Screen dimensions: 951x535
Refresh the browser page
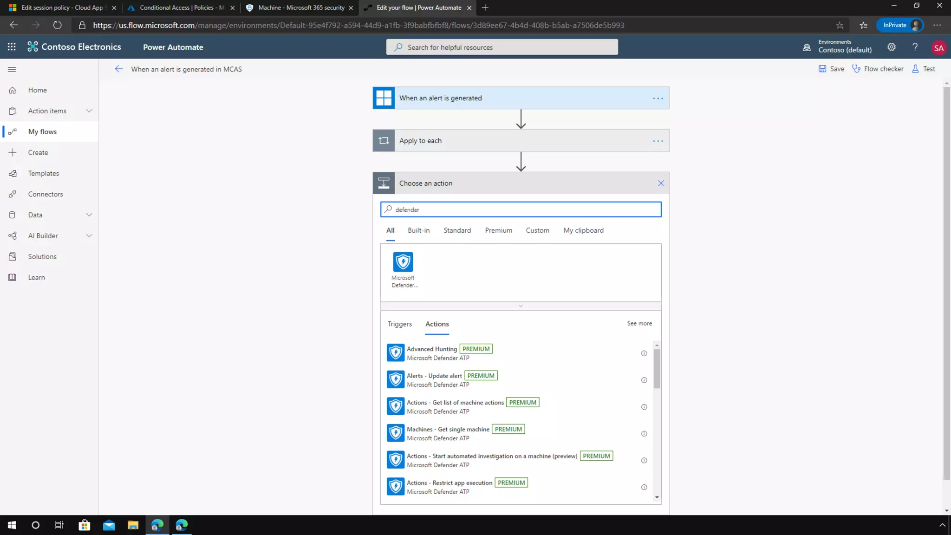click(57, 25)
